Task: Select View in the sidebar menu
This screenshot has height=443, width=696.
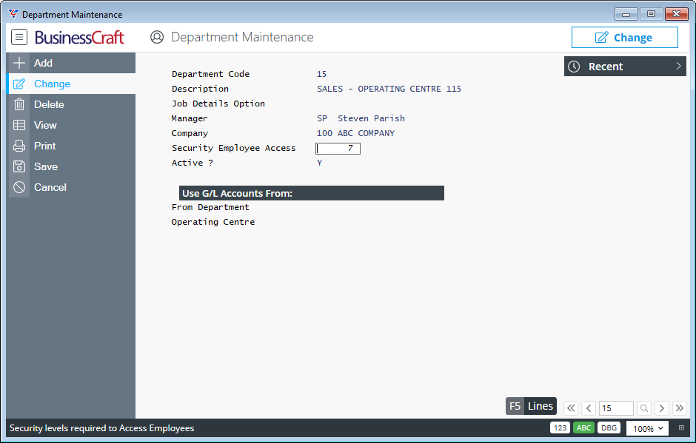Action: tap(71, 125)
